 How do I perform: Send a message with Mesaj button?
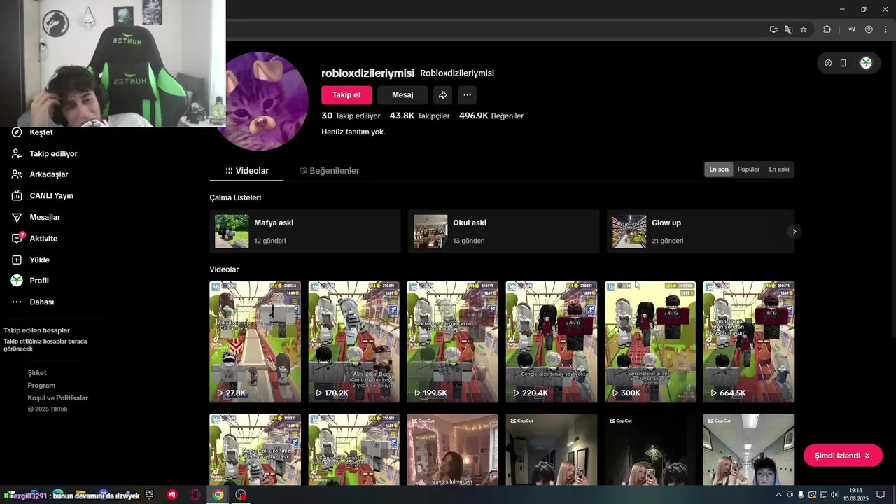(402, 95)
